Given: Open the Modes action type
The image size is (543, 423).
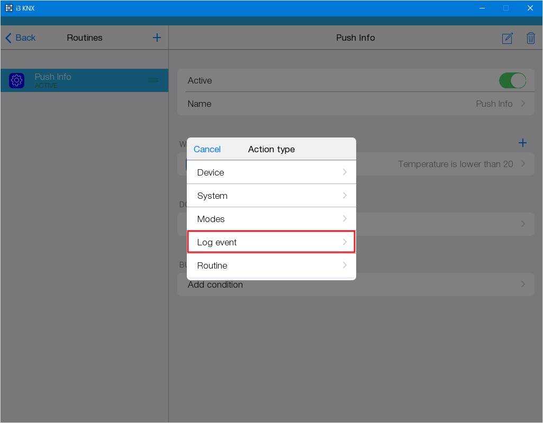Looking at the screenshot, I should pos(271,219).
